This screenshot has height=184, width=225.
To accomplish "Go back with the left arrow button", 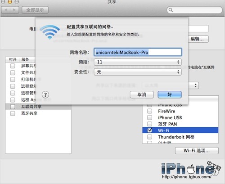I will [6, 10].
